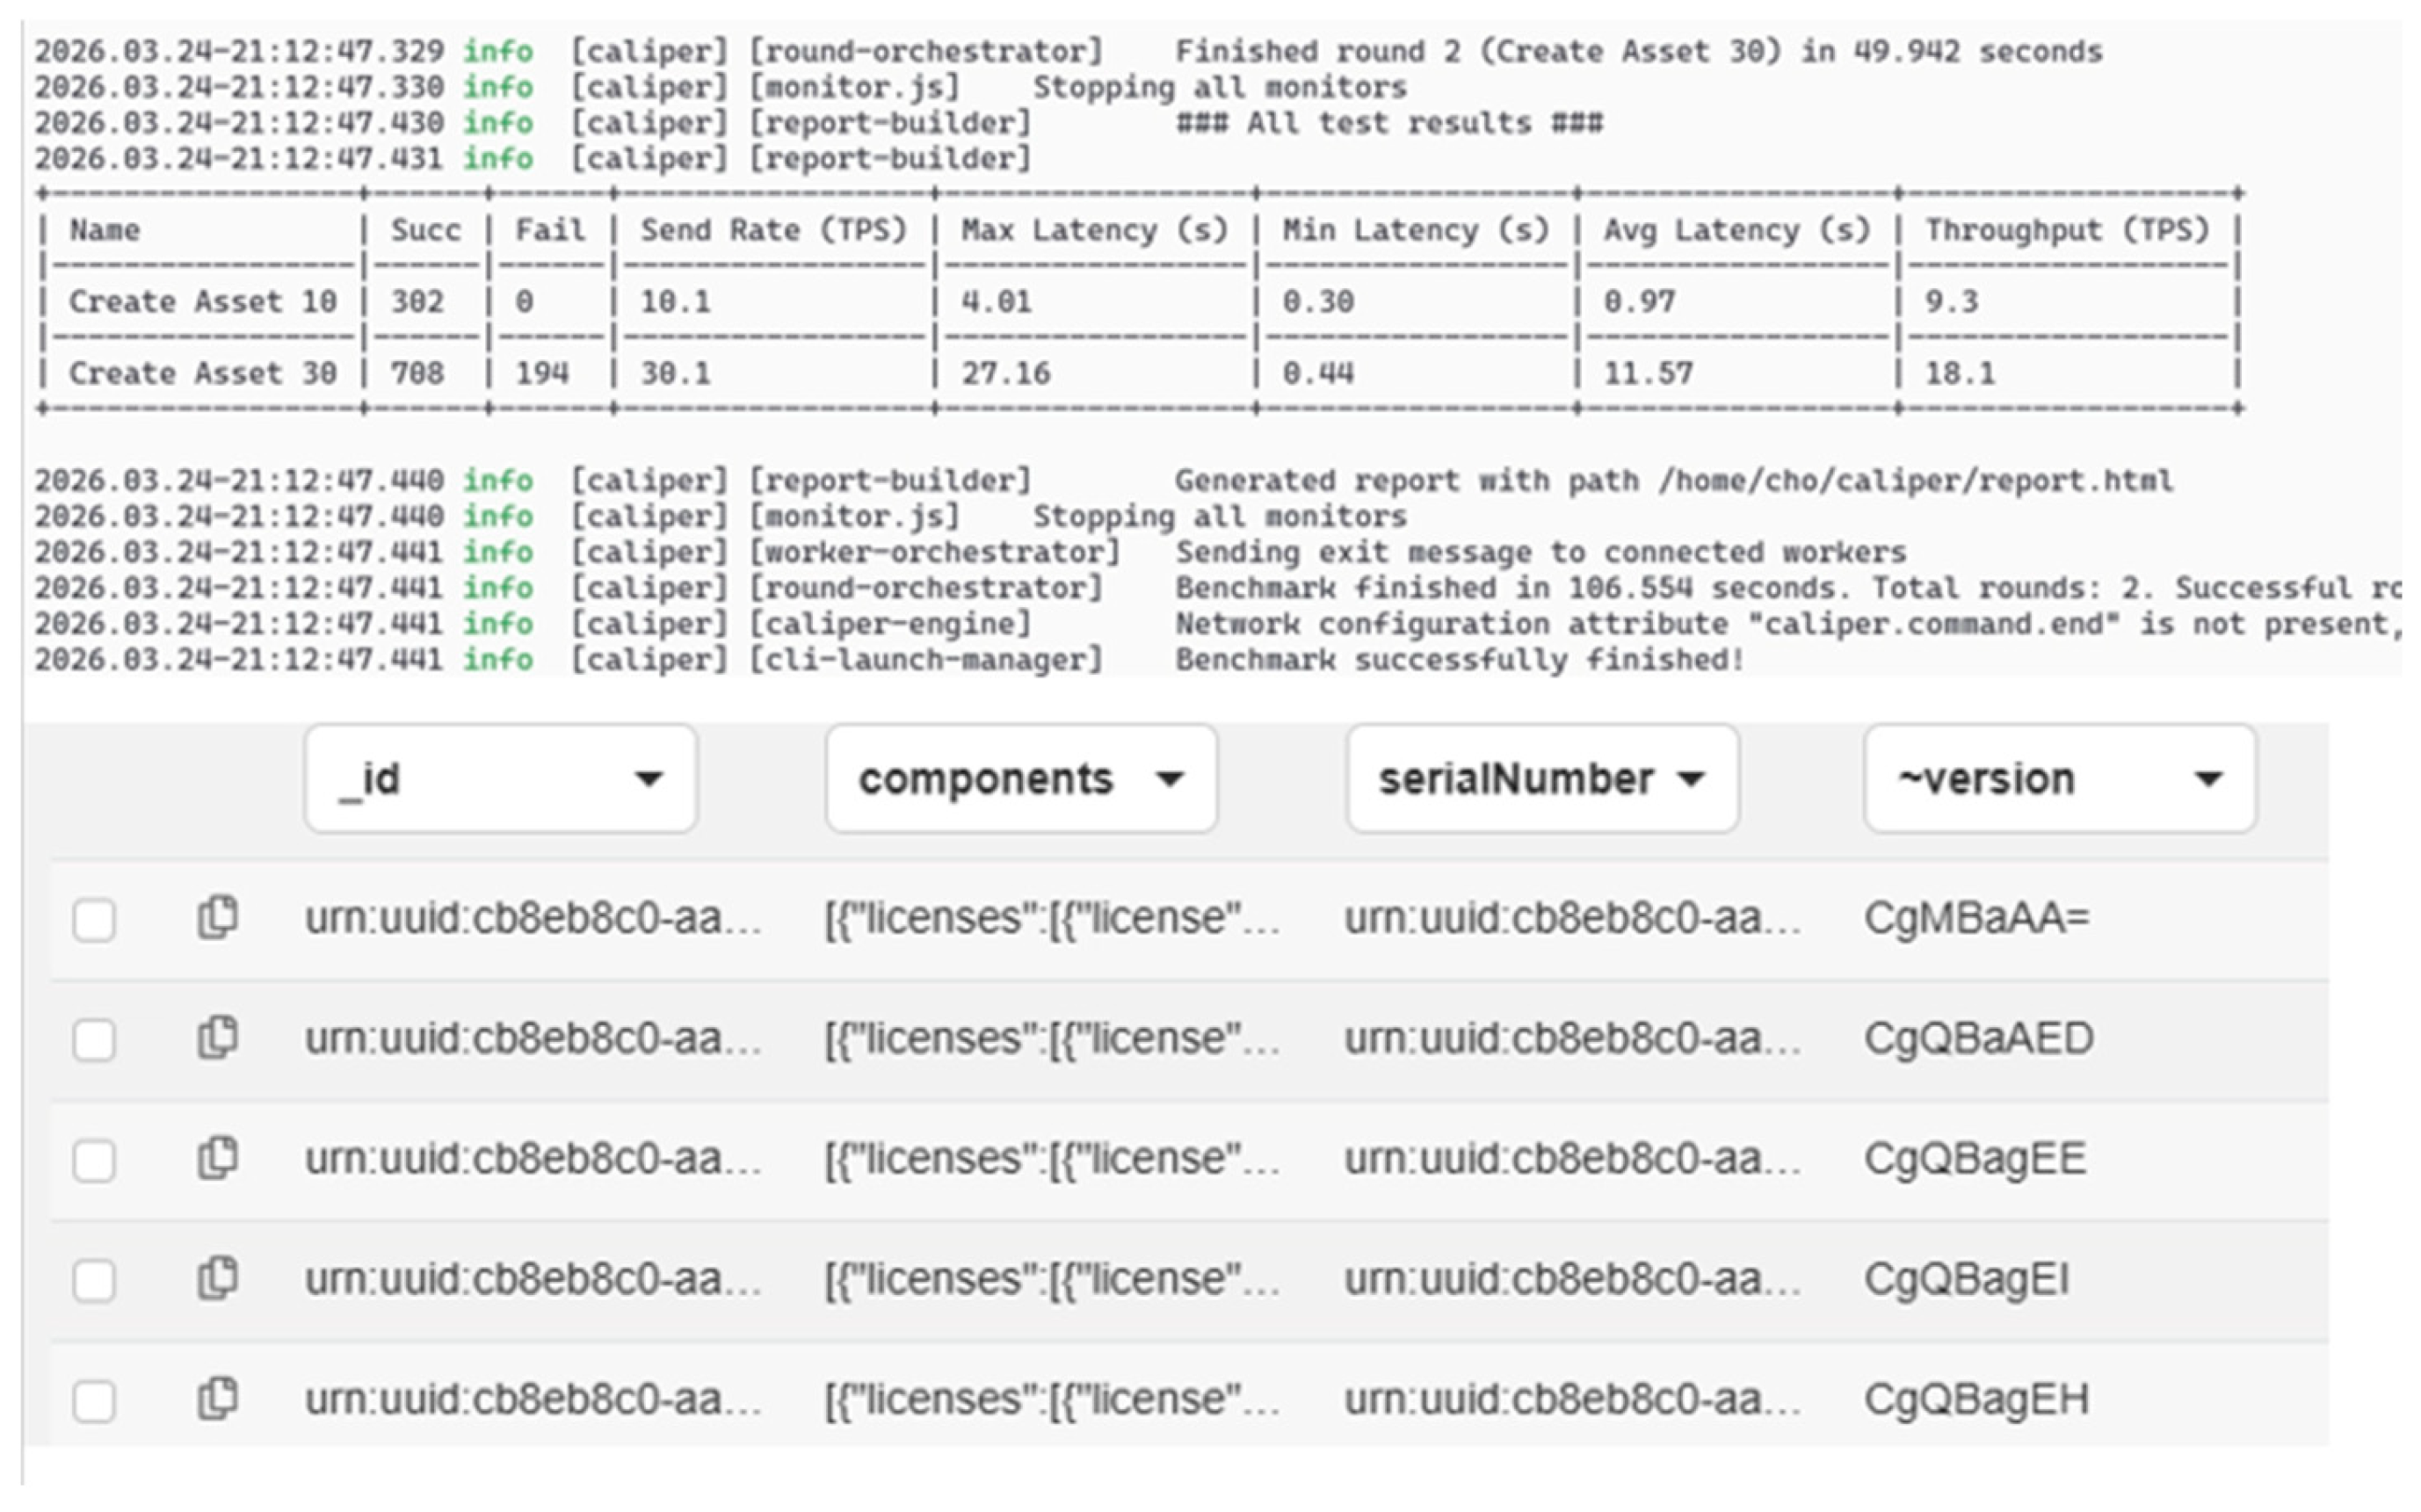Click the version value CgQBagEI
The height and width of the screenshot is (1512, 2421).
1967,1279
